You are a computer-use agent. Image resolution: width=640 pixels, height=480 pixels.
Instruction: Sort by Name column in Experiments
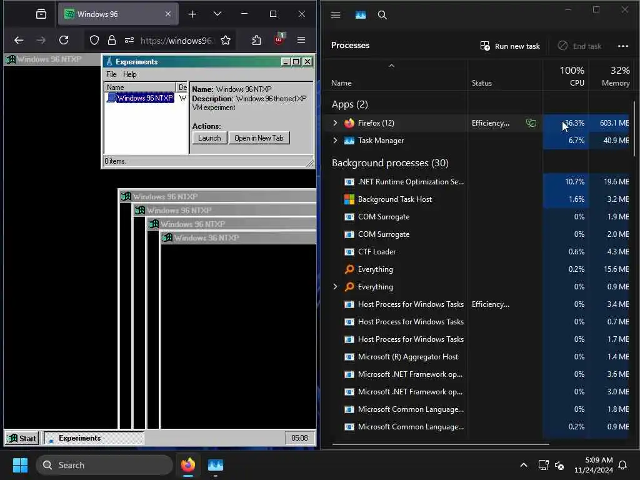140,87
